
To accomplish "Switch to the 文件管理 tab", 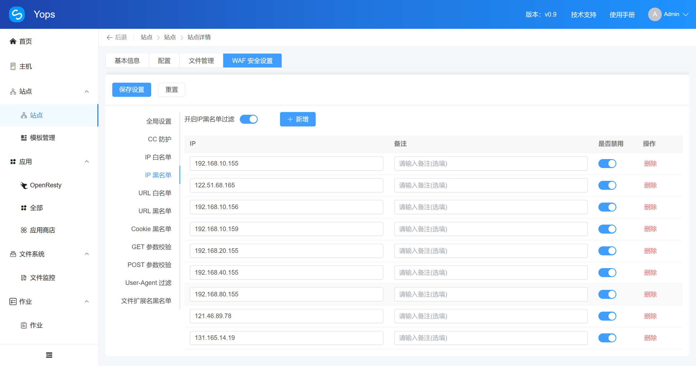I will [x=201, y=60].
